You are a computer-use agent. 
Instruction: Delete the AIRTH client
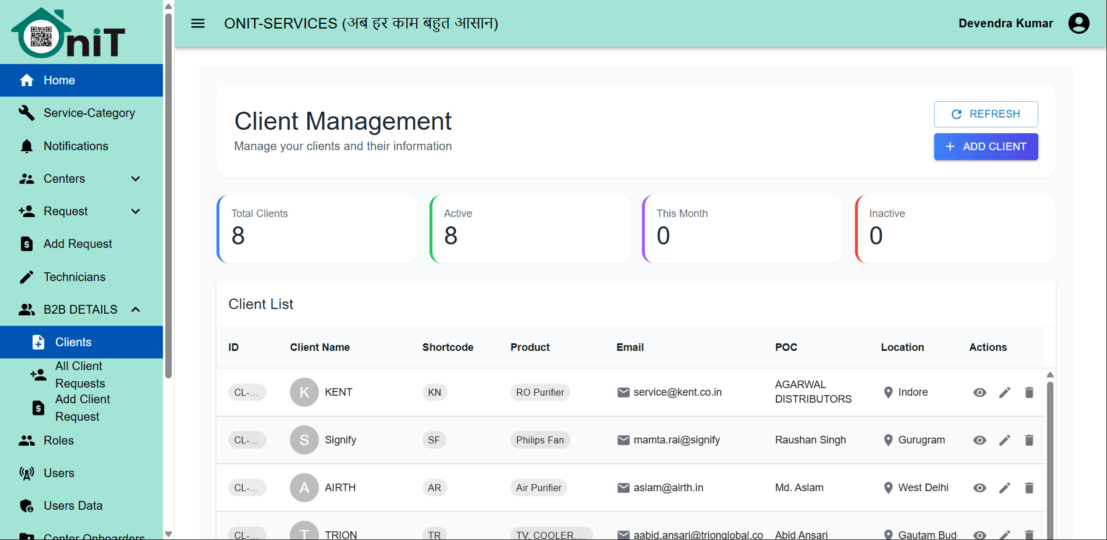coord(1029,488)
